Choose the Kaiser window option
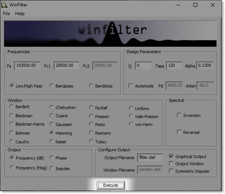Screen dimensions: 225x194 pyautogui.click(x=52, y=141)
